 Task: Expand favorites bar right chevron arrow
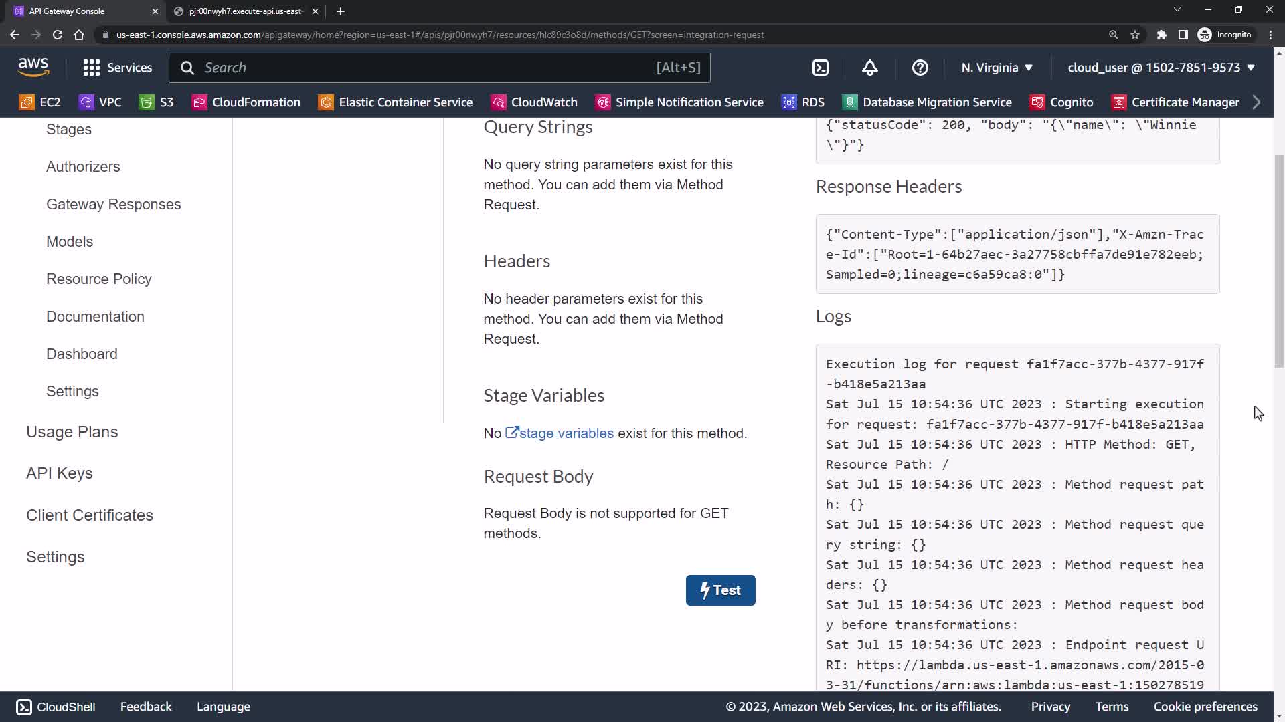coord(1256,102)
